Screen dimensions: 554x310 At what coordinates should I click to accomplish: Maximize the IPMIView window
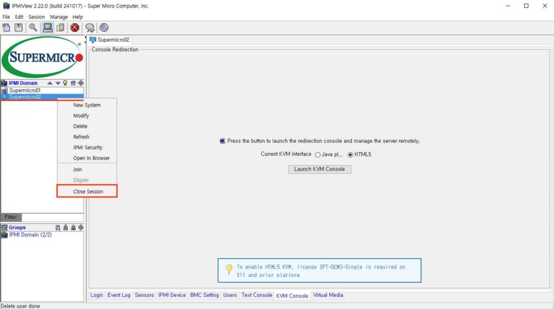[x=526, y=6]
